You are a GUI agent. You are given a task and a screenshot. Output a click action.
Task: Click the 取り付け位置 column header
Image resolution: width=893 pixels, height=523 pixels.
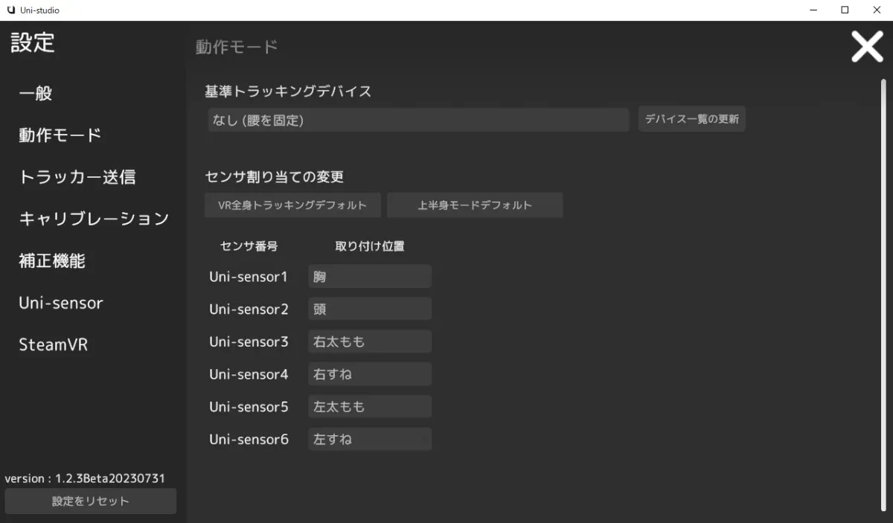[370, 246]
